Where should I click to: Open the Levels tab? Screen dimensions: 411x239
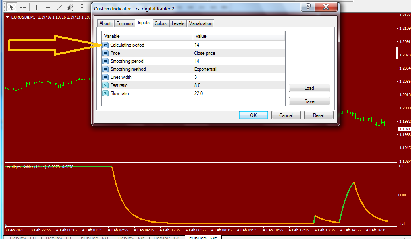[178, 23]
